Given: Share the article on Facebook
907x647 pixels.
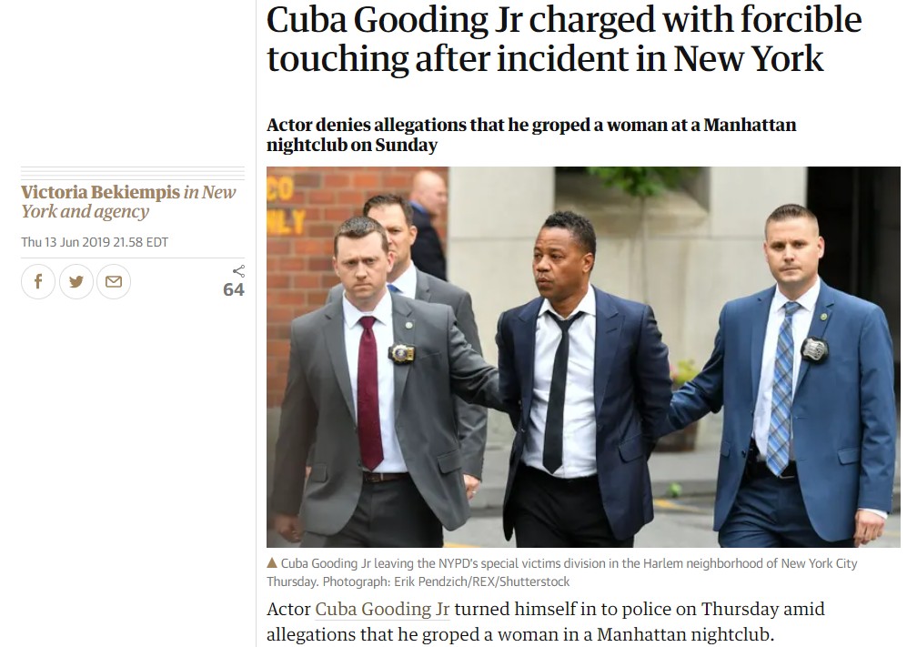Looking at the screenshot, I should [x=38, y=282].
